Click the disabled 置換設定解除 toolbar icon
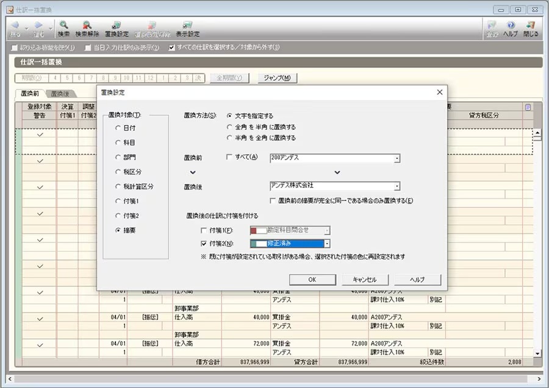The image size is (549, 388). click(152, 29)
